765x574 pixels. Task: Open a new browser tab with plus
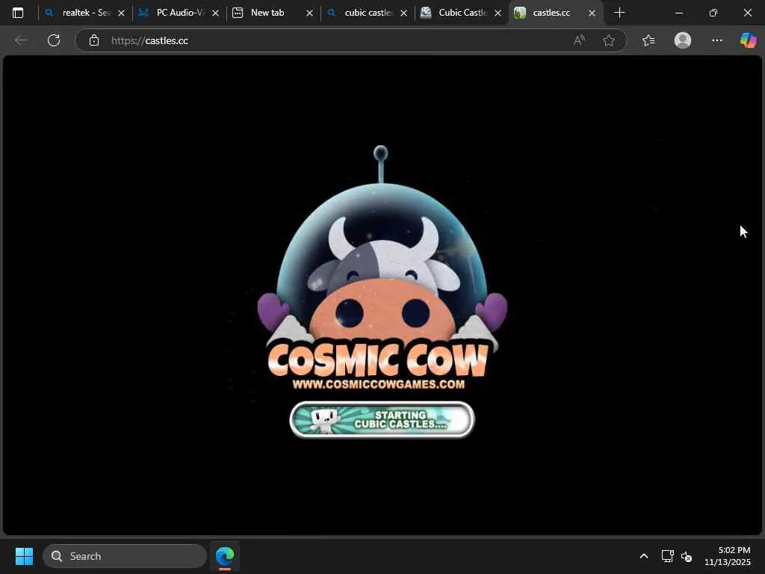[619, 13]
